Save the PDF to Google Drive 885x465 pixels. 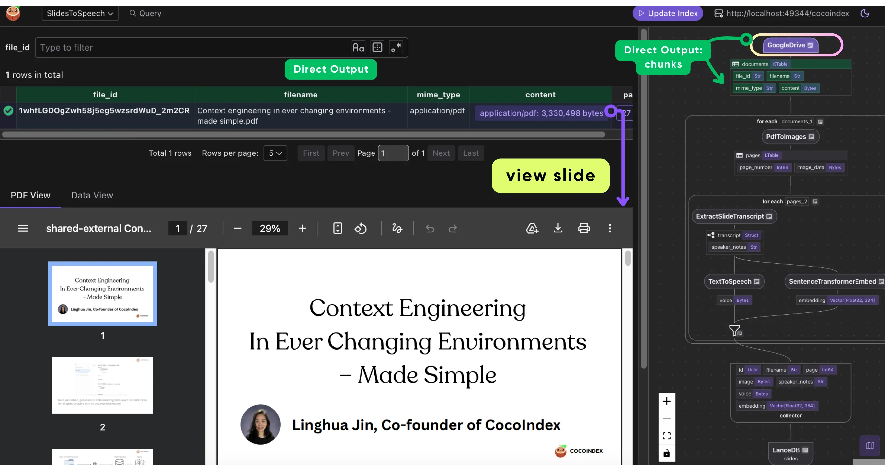click(x=532, y=228)
